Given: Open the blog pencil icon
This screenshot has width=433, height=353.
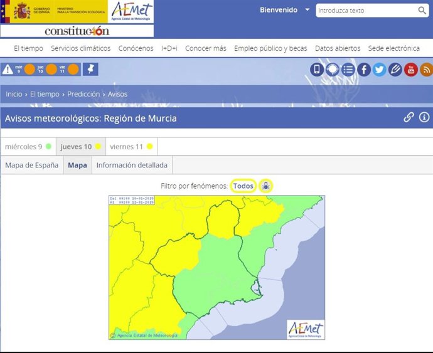Looking at the screenshot, I should 395,69.
